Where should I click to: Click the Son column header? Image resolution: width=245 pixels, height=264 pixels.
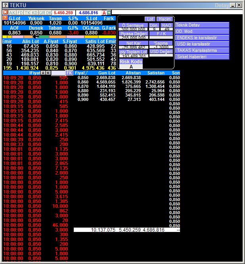coord(176,73)
